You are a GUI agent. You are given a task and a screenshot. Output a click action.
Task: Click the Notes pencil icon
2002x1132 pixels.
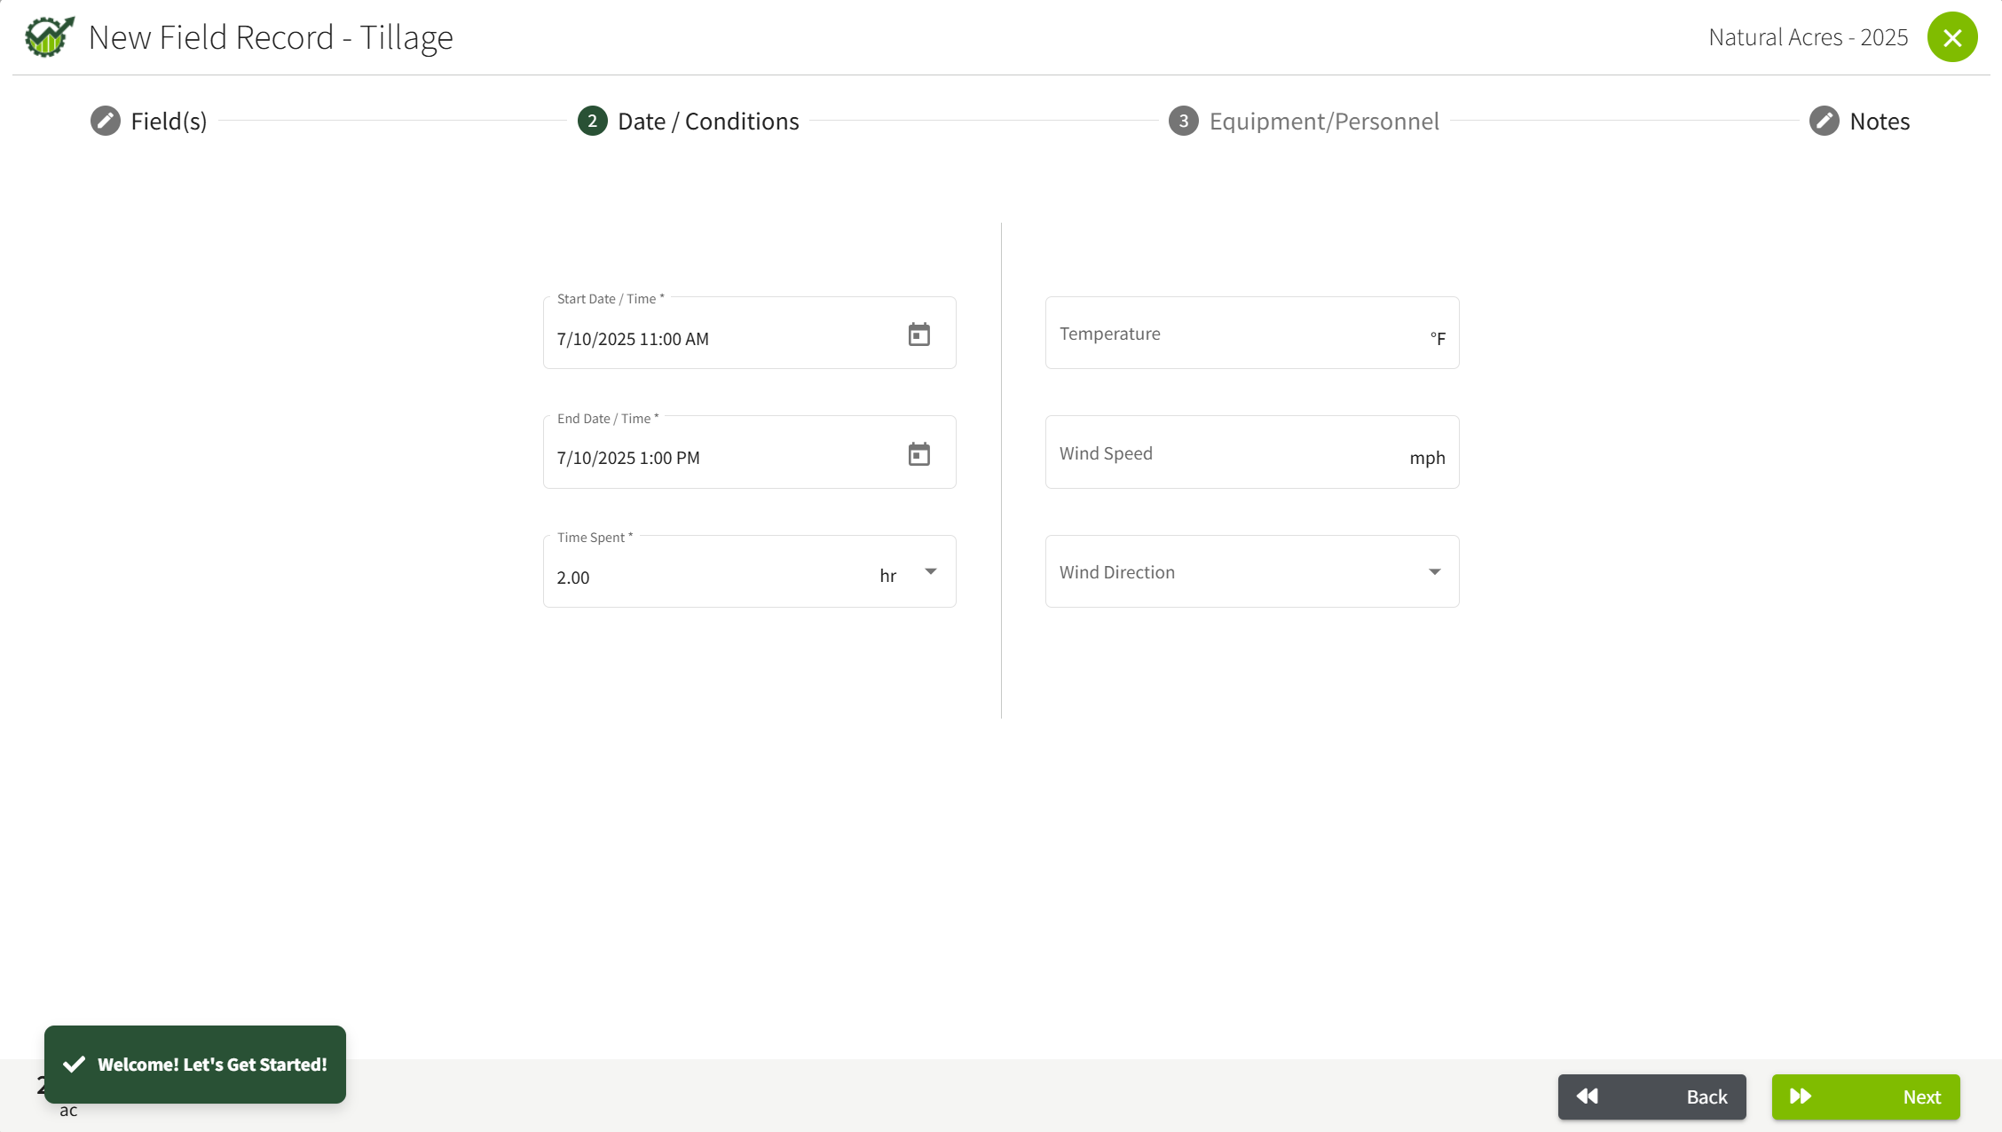[x=1825, y=121]
